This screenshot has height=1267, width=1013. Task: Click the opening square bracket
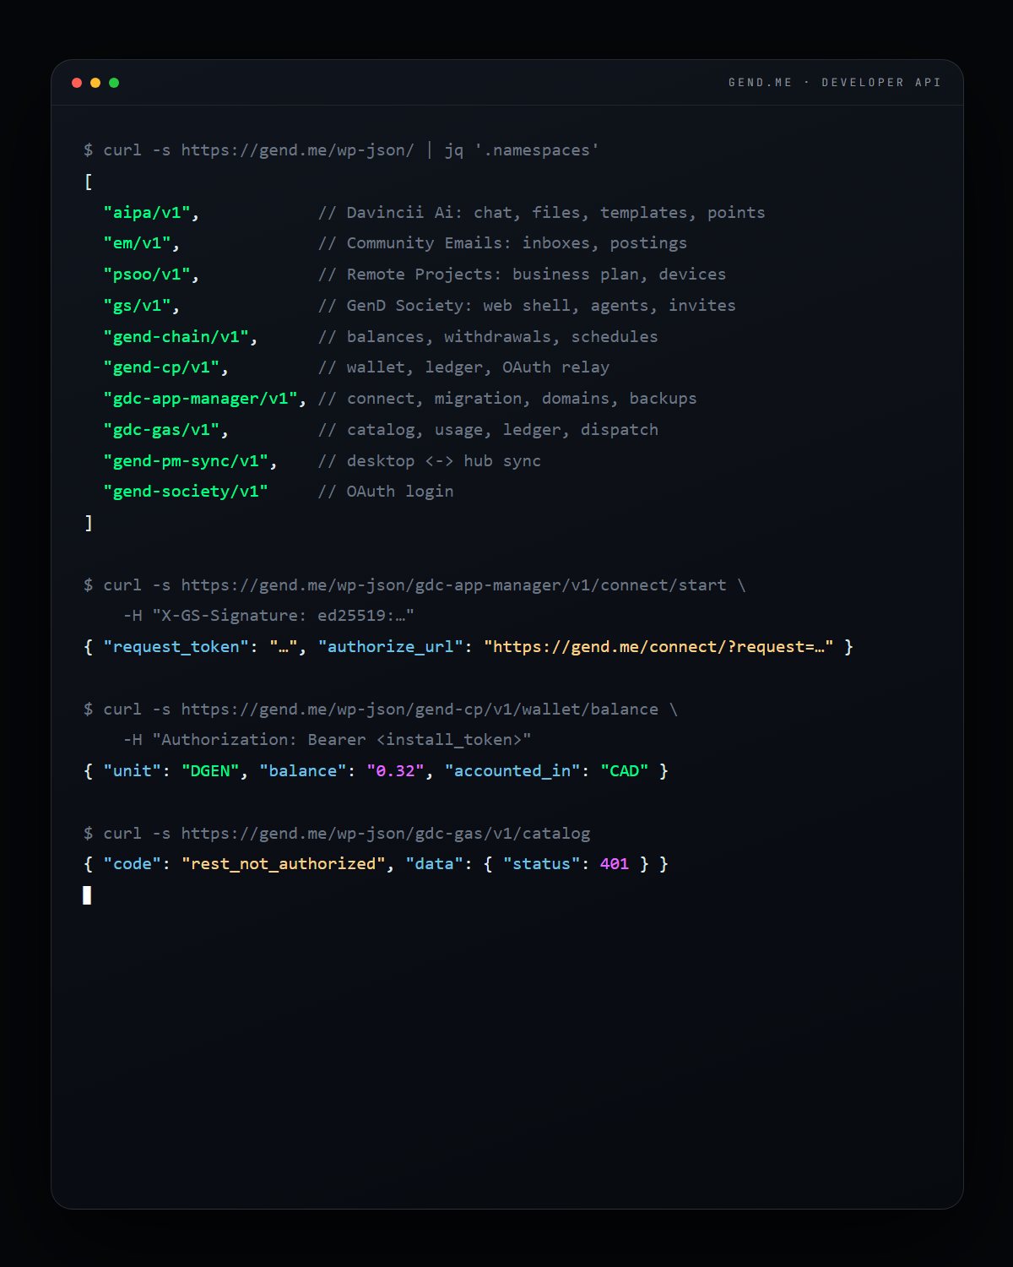[88, 182]
